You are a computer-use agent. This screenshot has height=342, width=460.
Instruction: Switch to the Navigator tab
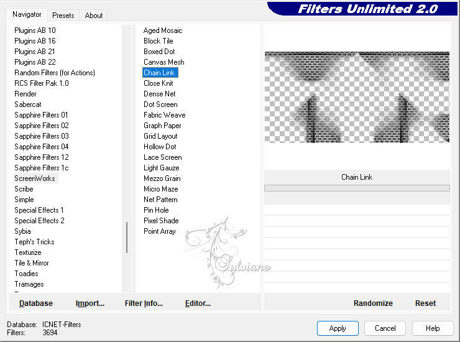[27, 14]
